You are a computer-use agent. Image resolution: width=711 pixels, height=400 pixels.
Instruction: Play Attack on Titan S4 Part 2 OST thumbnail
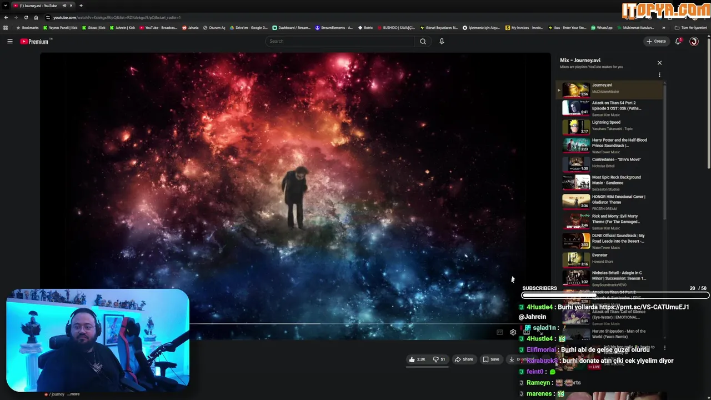576,108
